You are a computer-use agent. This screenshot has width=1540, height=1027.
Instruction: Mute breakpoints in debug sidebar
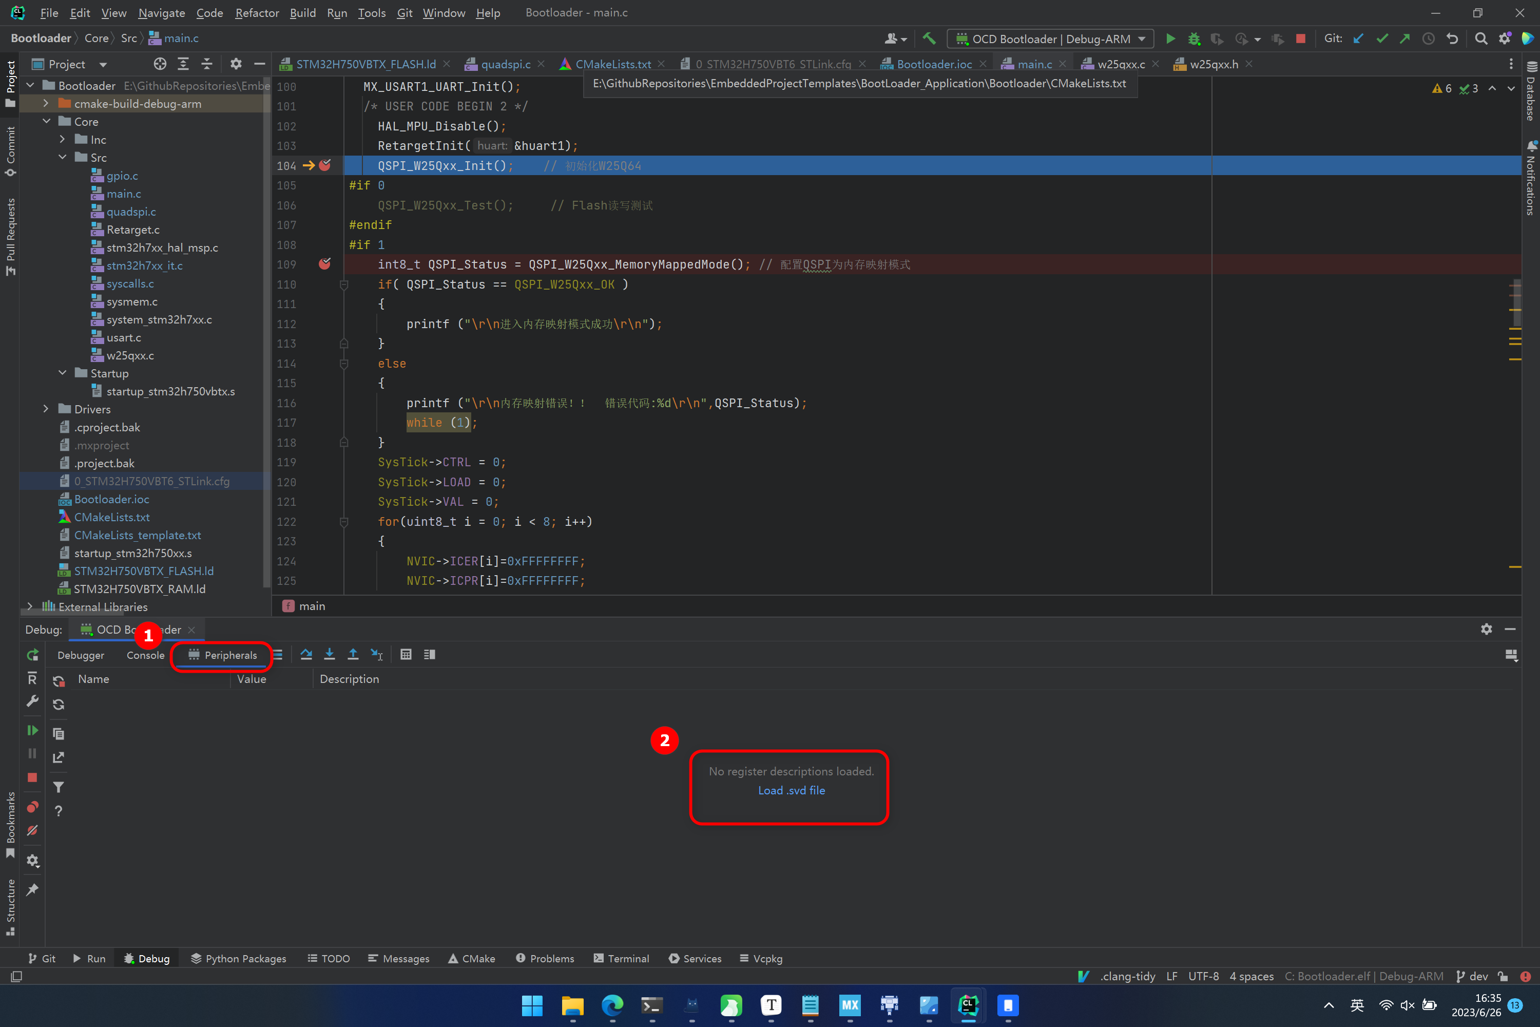(32, 830)
